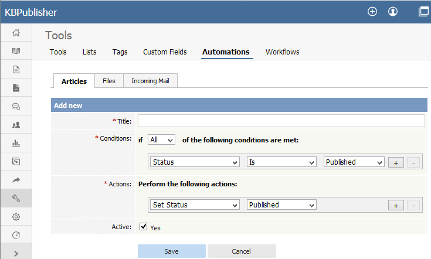431x259 pixels.
Task: Click the plus circle icon in header
Action: [372, 12]
